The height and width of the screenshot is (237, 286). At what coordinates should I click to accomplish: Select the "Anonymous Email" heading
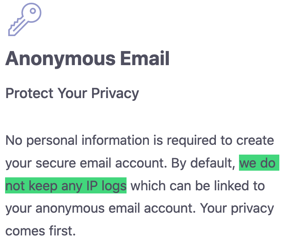click(87, 59)
